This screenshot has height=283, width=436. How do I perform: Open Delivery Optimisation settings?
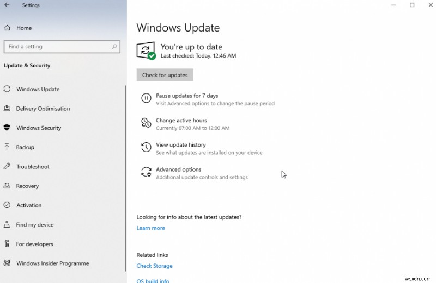43,109
